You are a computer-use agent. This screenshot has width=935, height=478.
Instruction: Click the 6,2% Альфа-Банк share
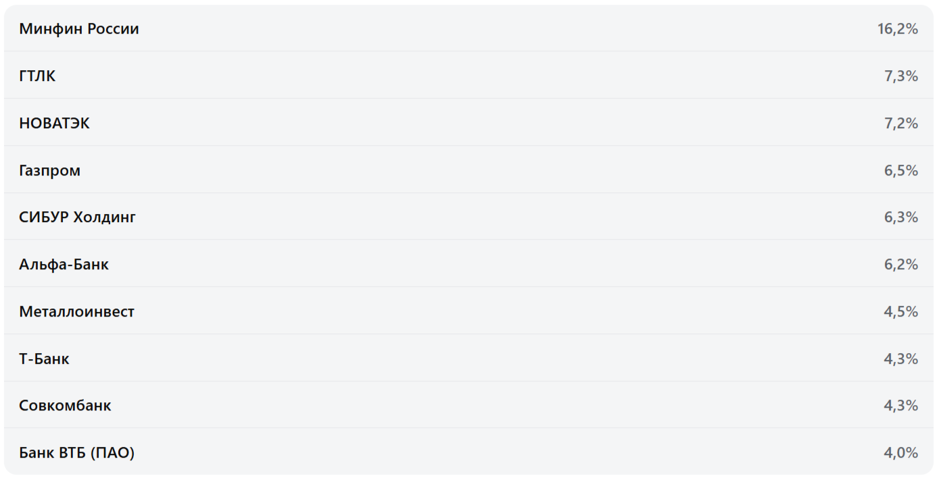[x=901, y=265]
